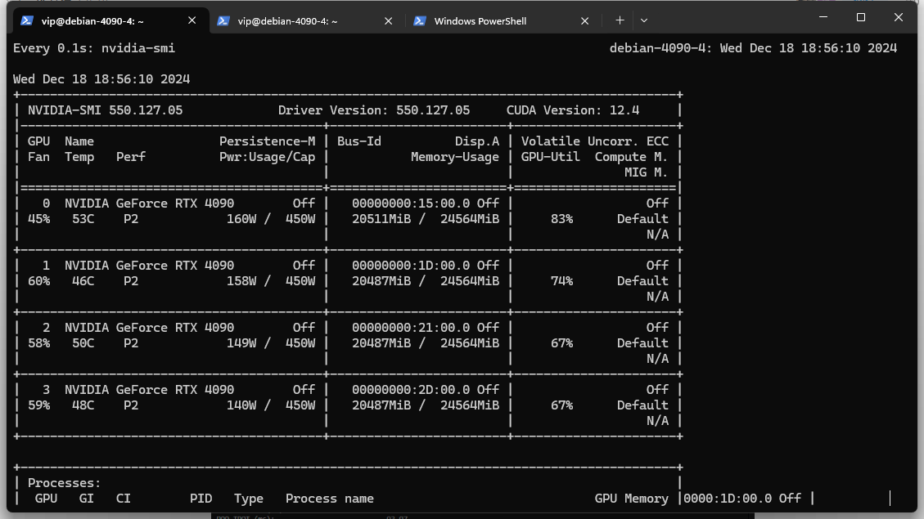Image resolution: width=924 pixels, height=519 pixels.
Task: Click GPU 1 bus id 00000000:1D:00.0
Action: pyautogui.click(x=411, y=266)
